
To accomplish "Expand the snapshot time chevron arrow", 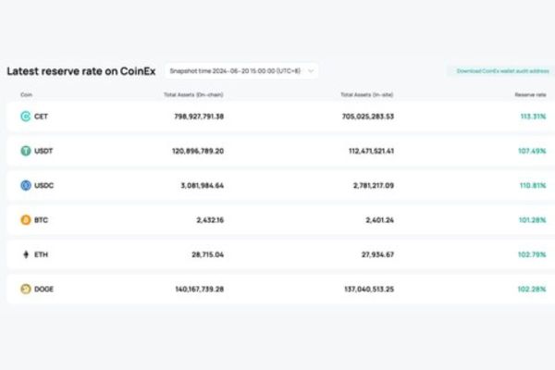I will pos(311,71).
